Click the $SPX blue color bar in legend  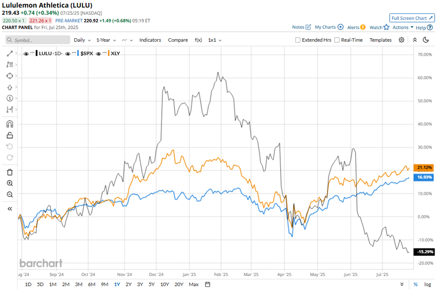click(78, 53)
